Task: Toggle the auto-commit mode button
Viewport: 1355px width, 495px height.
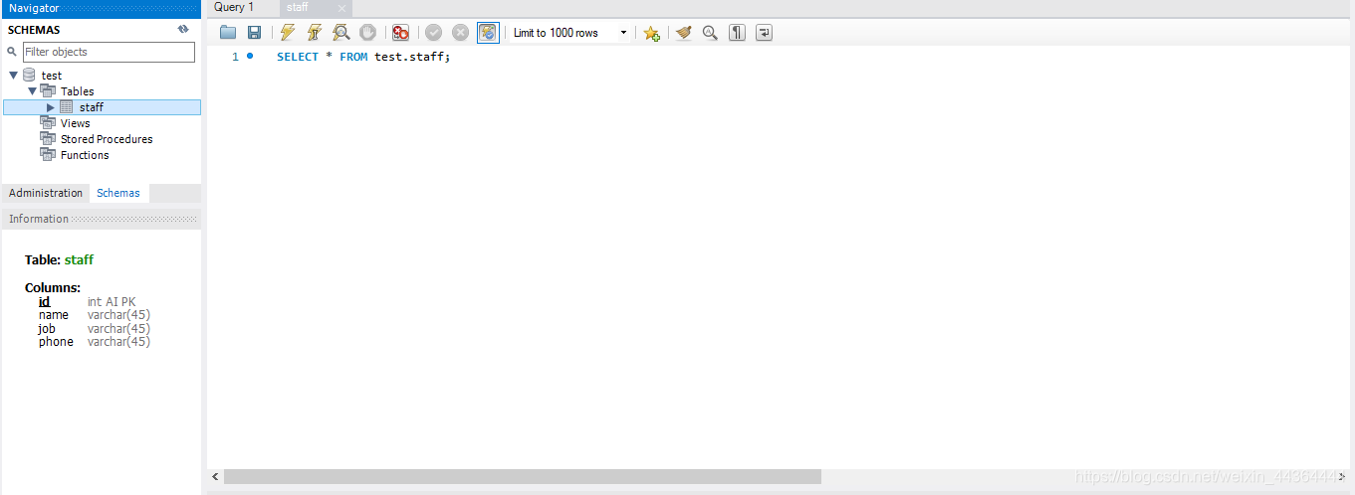Action: [x=488, y=33]
